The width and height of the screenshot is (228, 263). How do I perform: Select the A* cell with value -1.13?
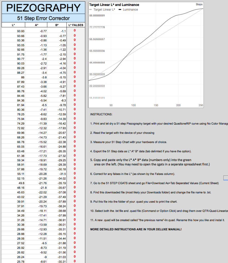pos(36,45)
